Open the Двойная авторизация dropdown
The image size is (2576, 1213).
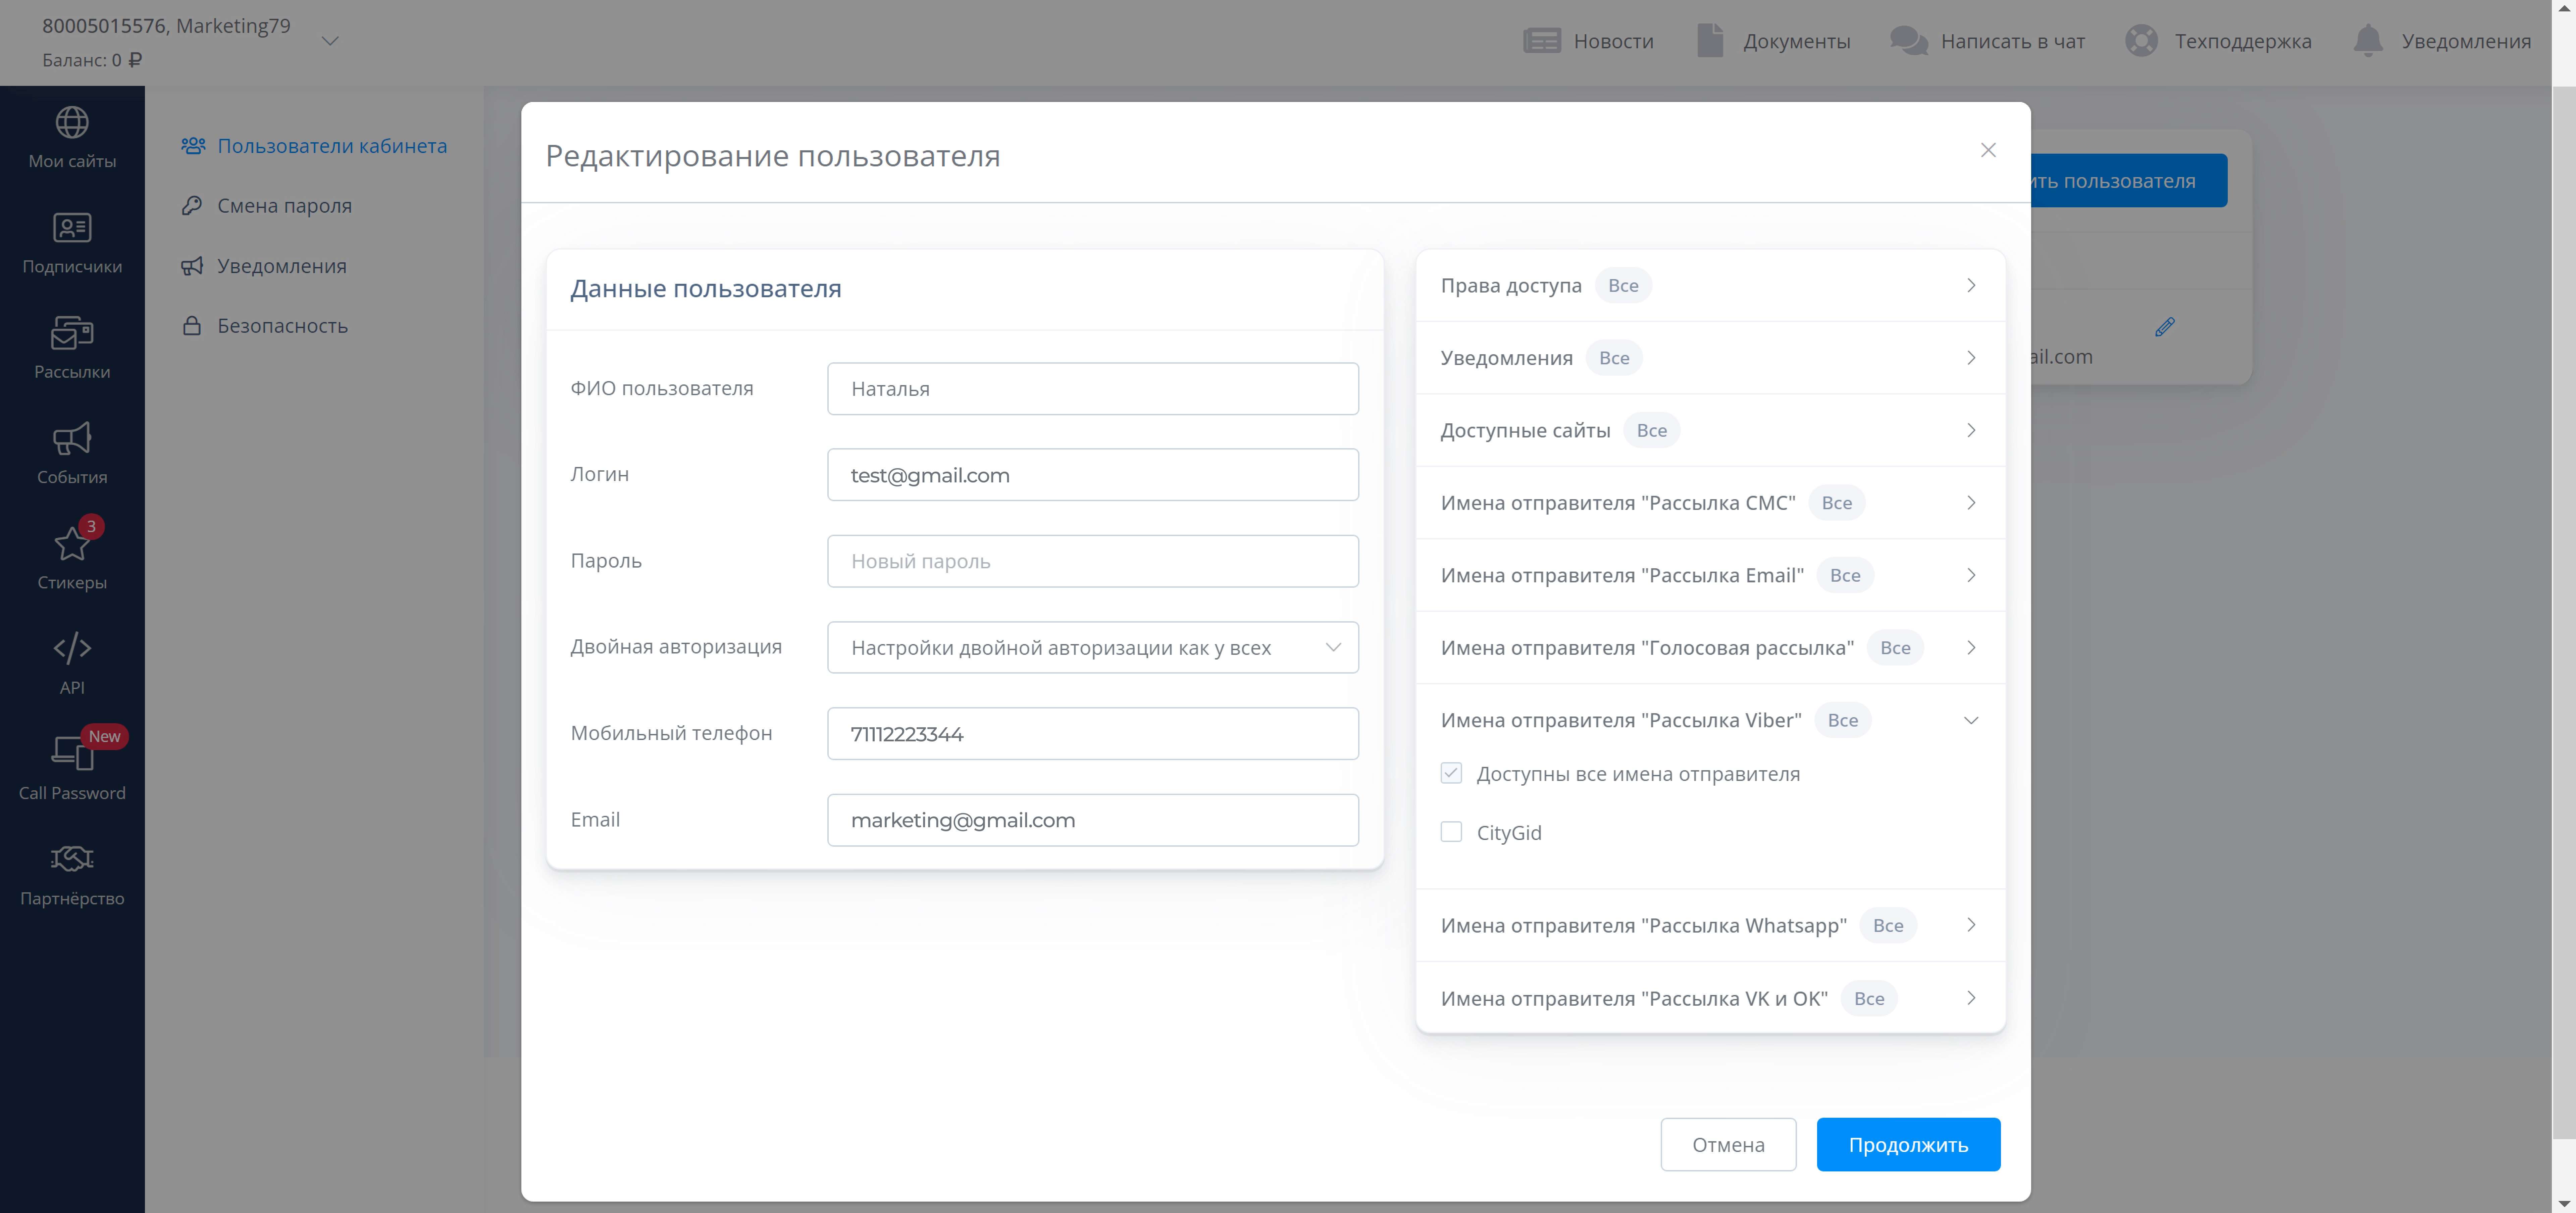[x=1092, y=647]
